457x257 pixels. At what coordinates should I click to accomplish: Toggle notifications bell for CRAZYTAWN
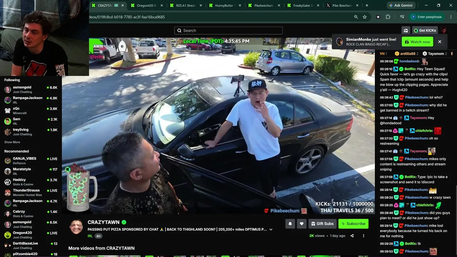(290, 224)
